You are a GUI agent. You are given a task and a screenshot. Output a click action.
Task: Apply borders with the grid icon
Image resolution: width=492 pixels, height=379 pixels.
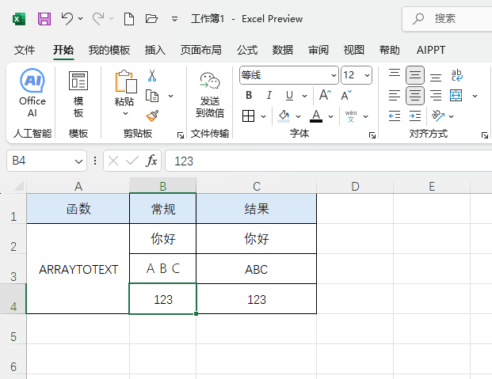pos(248,116)
